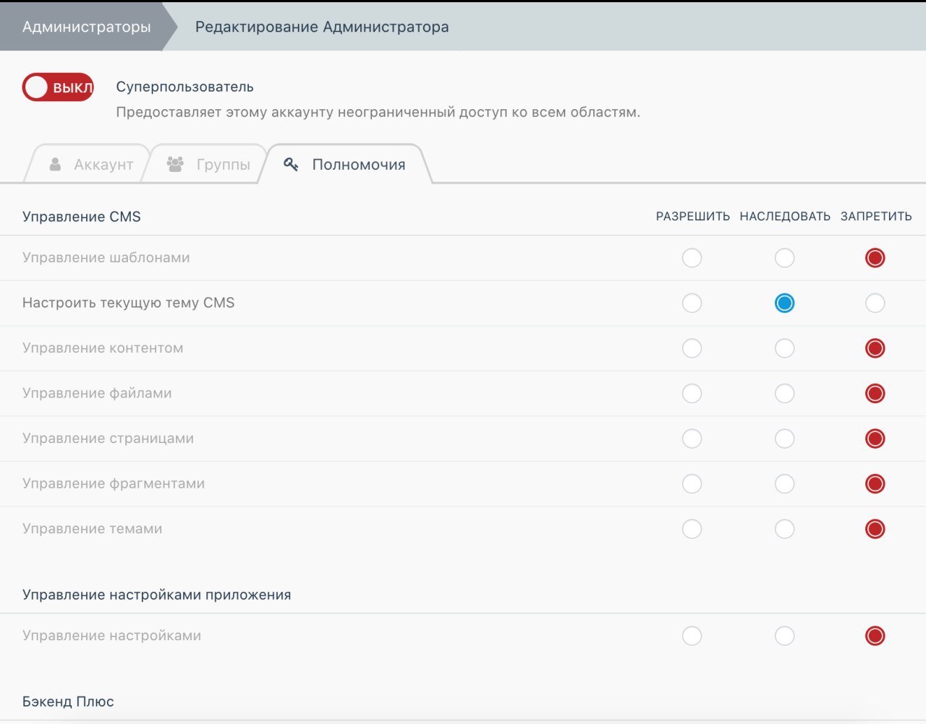Click the superuser description text
The width and height of the screenshot is (926, 724).
coord(378,113)
